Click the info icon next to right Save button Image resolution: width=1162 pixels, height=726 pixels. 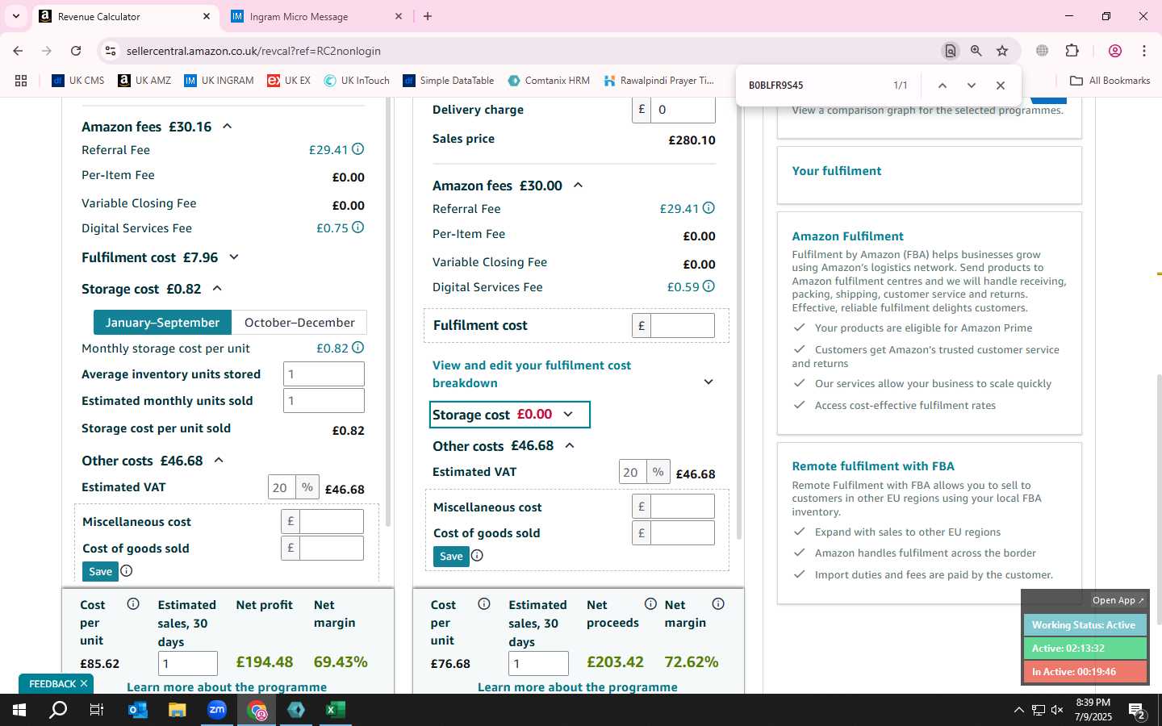[x=477, y=556]
